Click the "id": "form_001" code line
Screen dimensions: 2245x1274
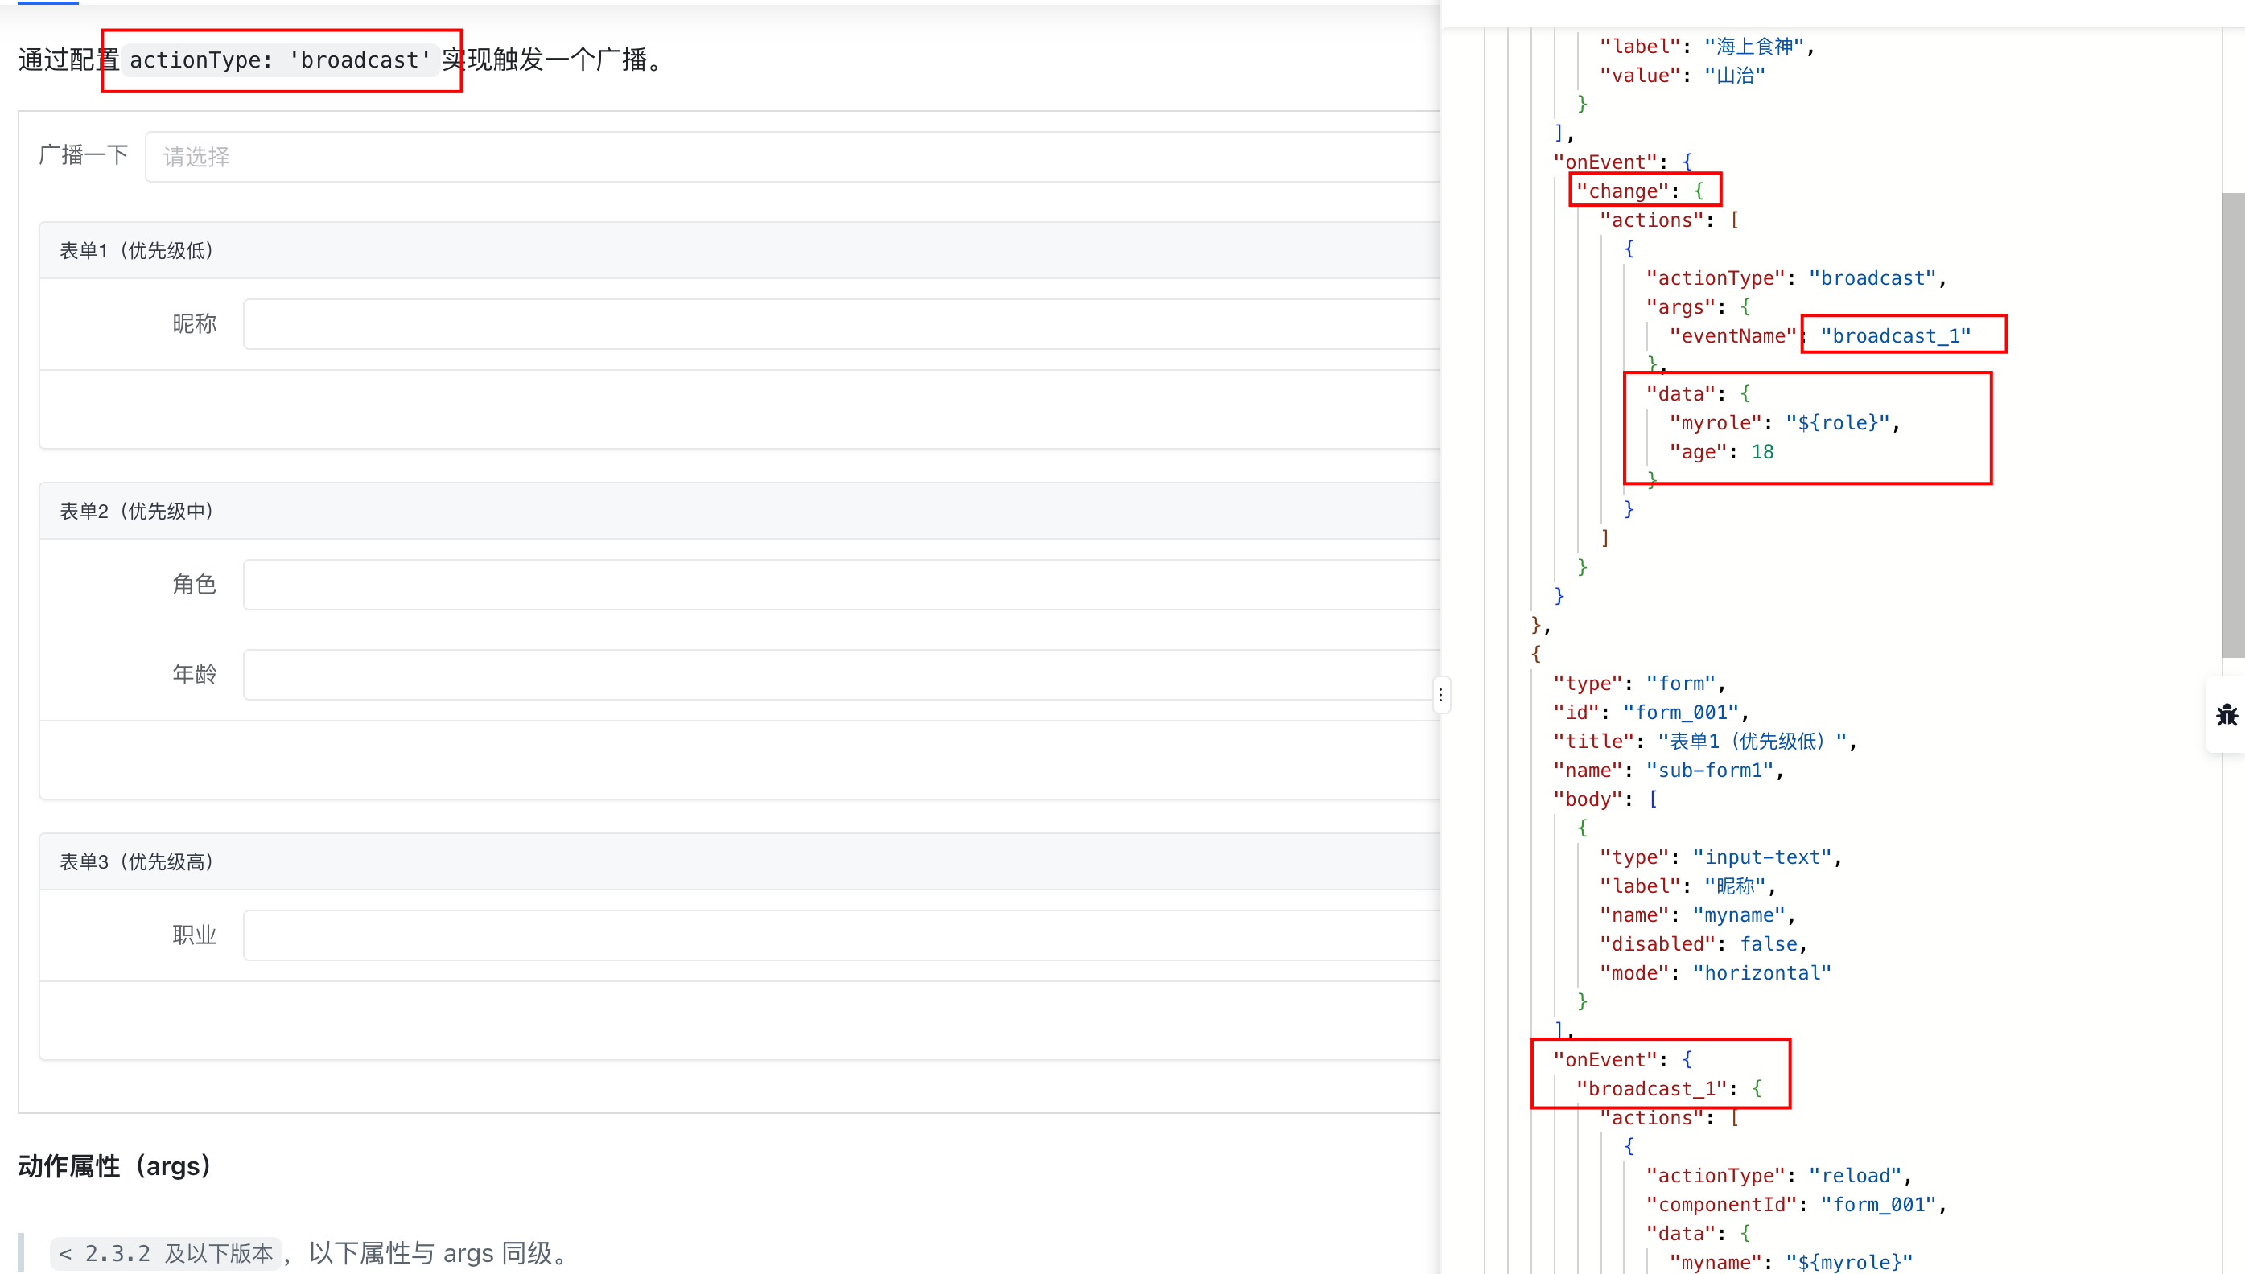(x=1650, y=713)
